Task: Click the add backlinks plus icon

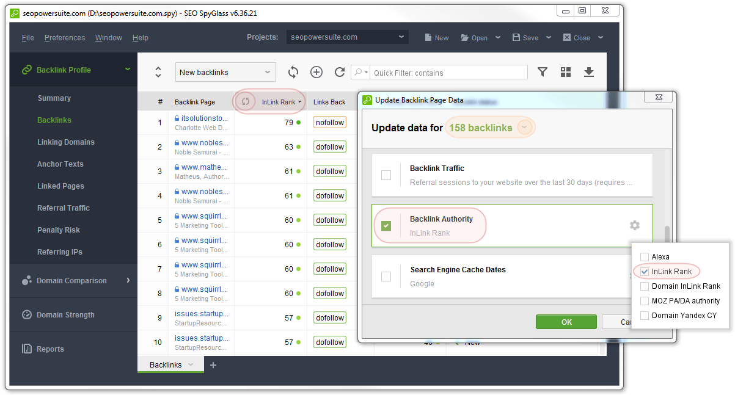Action: pos(316,72)
